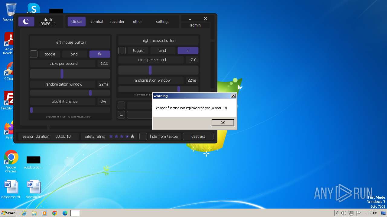Open rentaim.rtf document icon
387x217 pixels.
coord(34,190)
